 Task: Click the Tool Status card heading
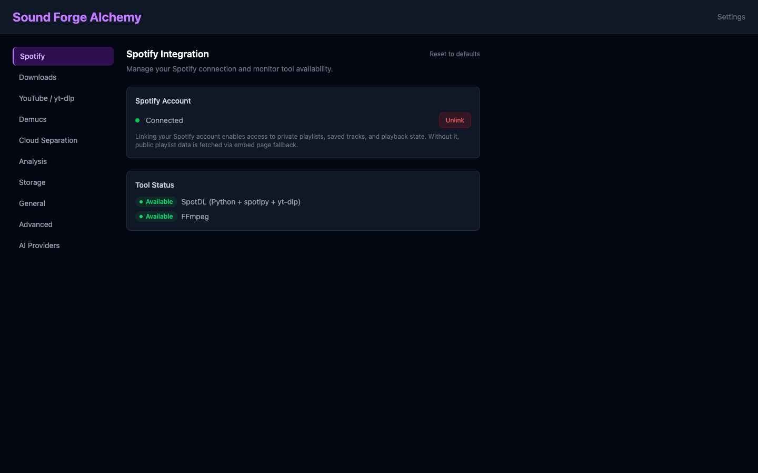[x=155, y=185]
